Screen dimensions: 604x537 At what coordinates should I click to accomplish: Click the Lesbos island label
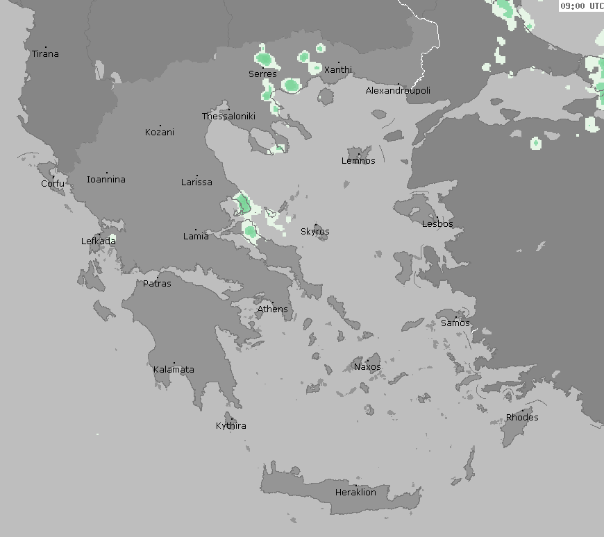pos(437,224)
